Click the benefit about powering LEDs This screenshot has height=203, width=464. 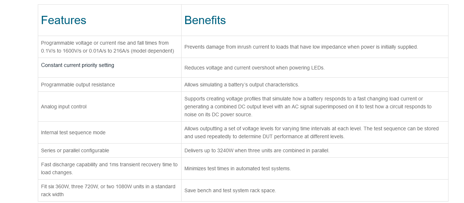click(254, 68)
